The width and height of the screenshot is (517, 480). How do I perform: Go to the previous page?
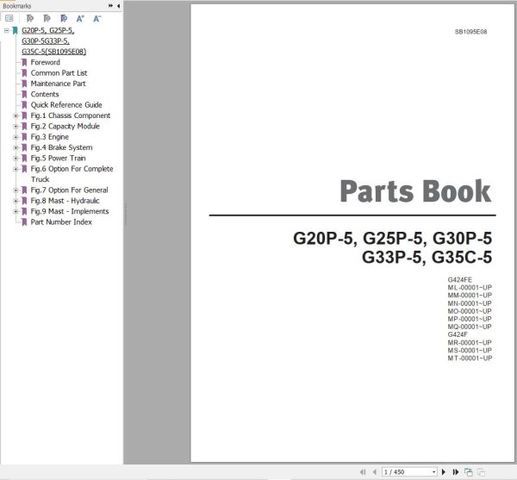(x=374, y=471)
